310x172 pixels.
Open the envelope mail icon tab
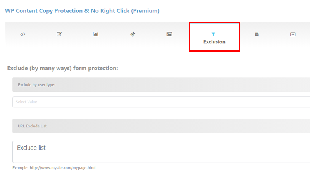pos(293,34)
